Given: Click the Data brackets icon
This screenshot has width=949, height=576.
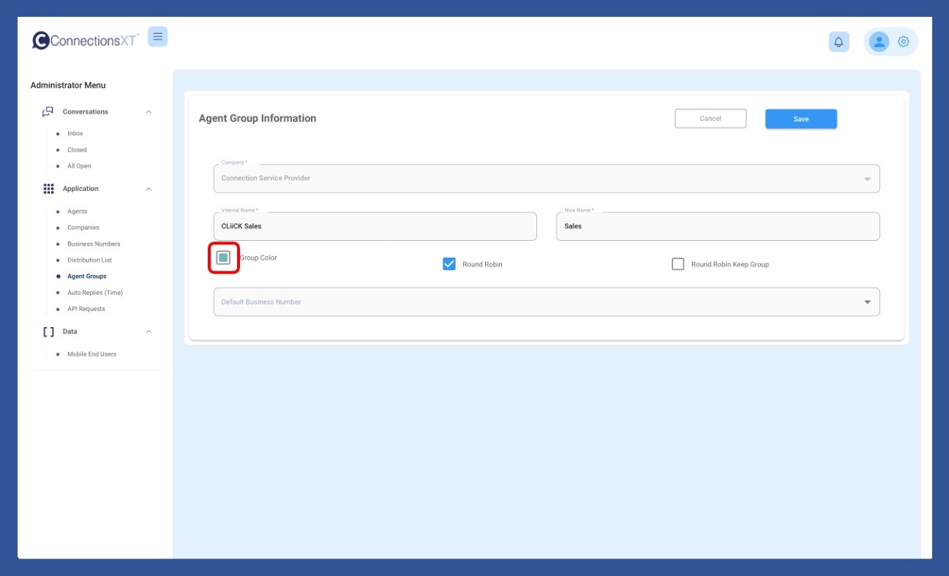Looking at the screenshot, I should pyautogui.click(x=48, y=332).
